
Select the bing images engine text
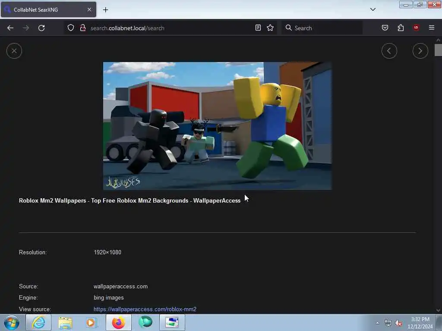click(108, 297)
